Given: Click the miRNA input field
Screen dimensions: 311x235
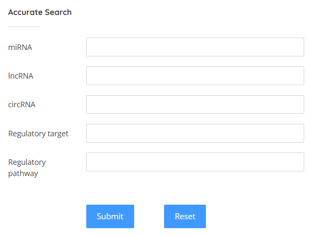Looking at the screenshot, I should pos(195,47).
